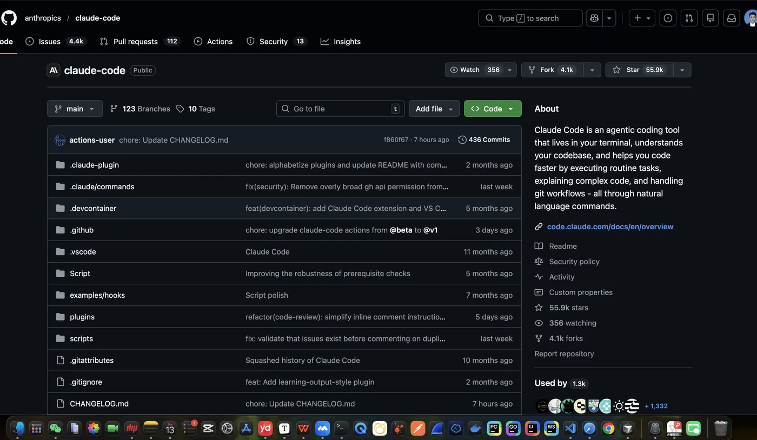This screenshot has width=757, height=440.
Task: Expand the main branch dropdown
Action: click(x=75, y=109)
